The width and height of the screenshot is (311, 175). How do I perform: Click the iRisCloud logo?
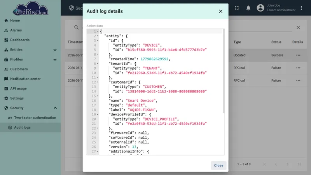click(x=30, y=8)
